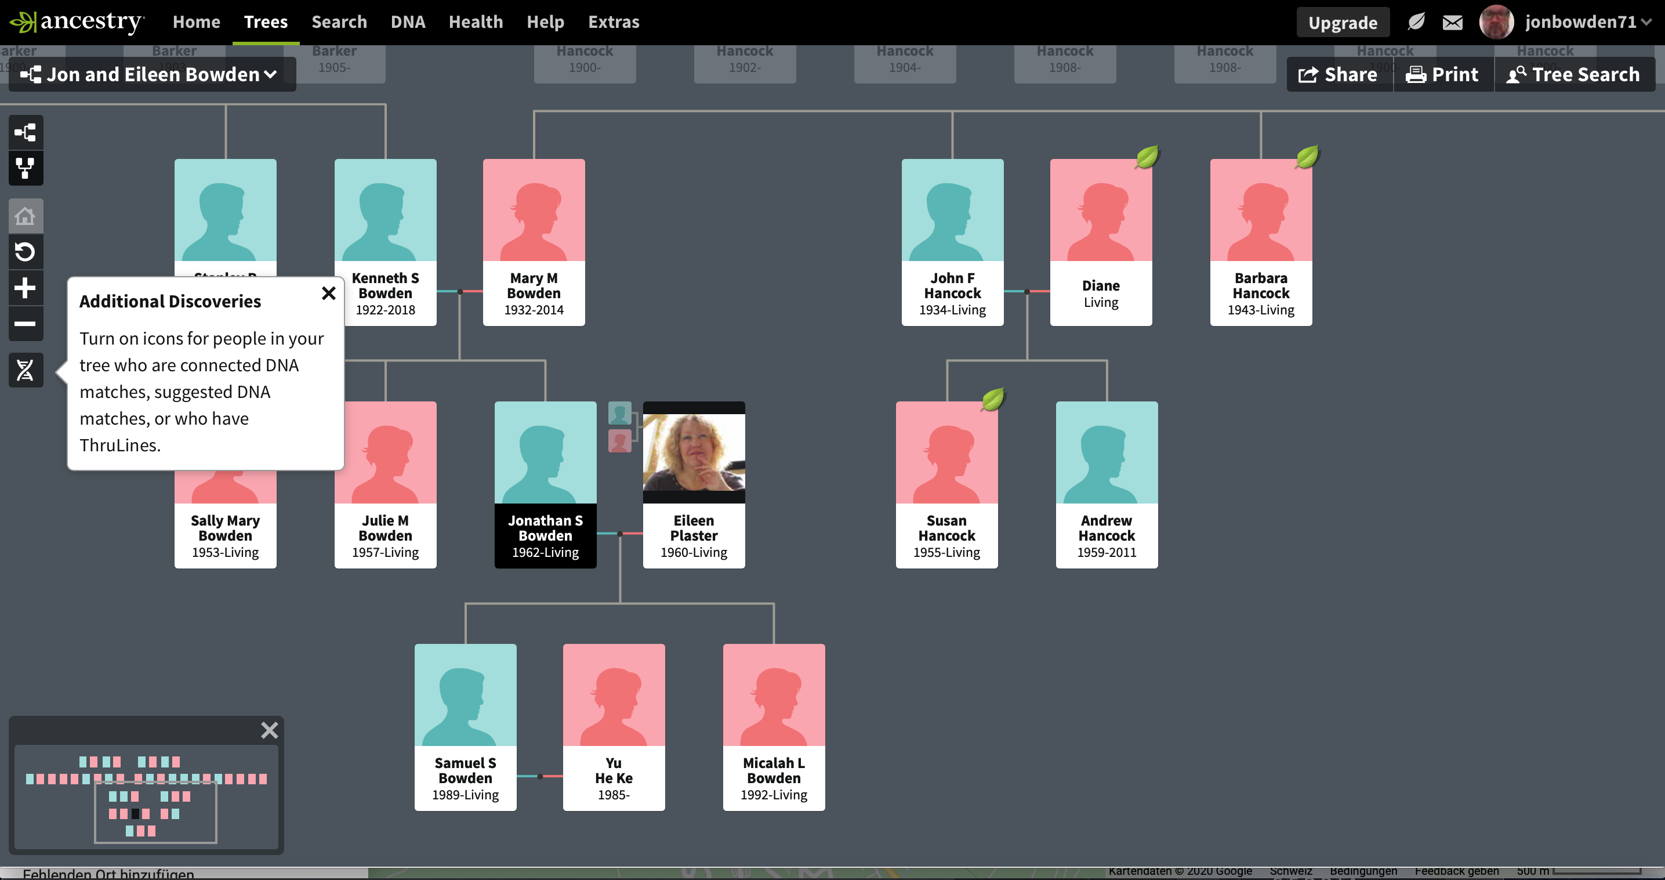Zoom in using the plus icon
This screenshot has width=1665, height=880.
click(26, 288)
